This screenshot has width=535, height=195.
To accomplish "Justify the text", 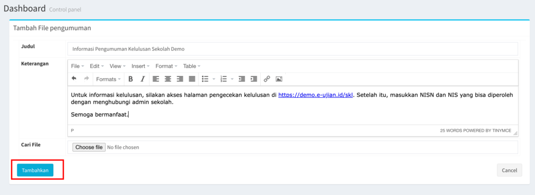I will click(192, 79).
